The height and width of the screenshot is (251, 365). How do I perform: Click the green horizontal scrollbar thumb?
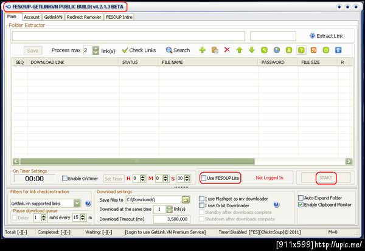click(137, 161)
